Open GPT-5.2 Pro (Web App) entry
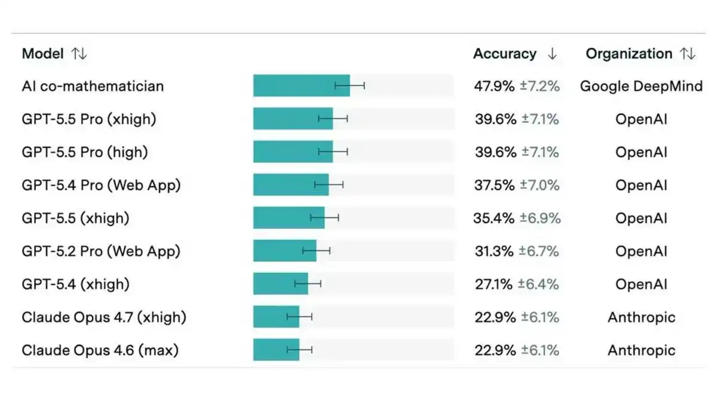Screen dimensions: 717x401 pyautogui.click(x=101, y=251)
